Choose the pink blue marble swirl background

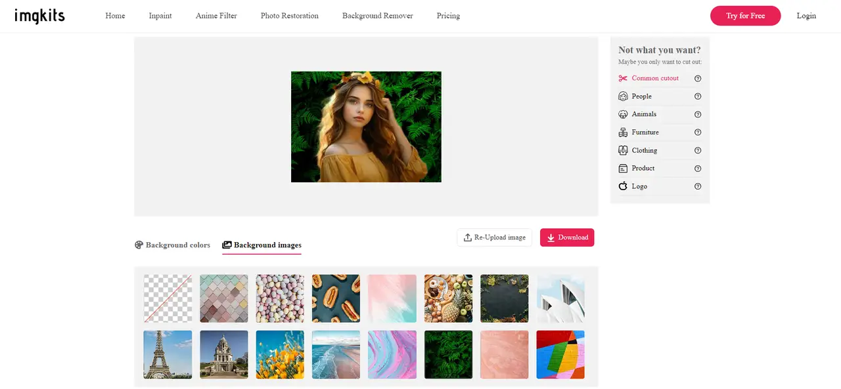coord(392,354)
